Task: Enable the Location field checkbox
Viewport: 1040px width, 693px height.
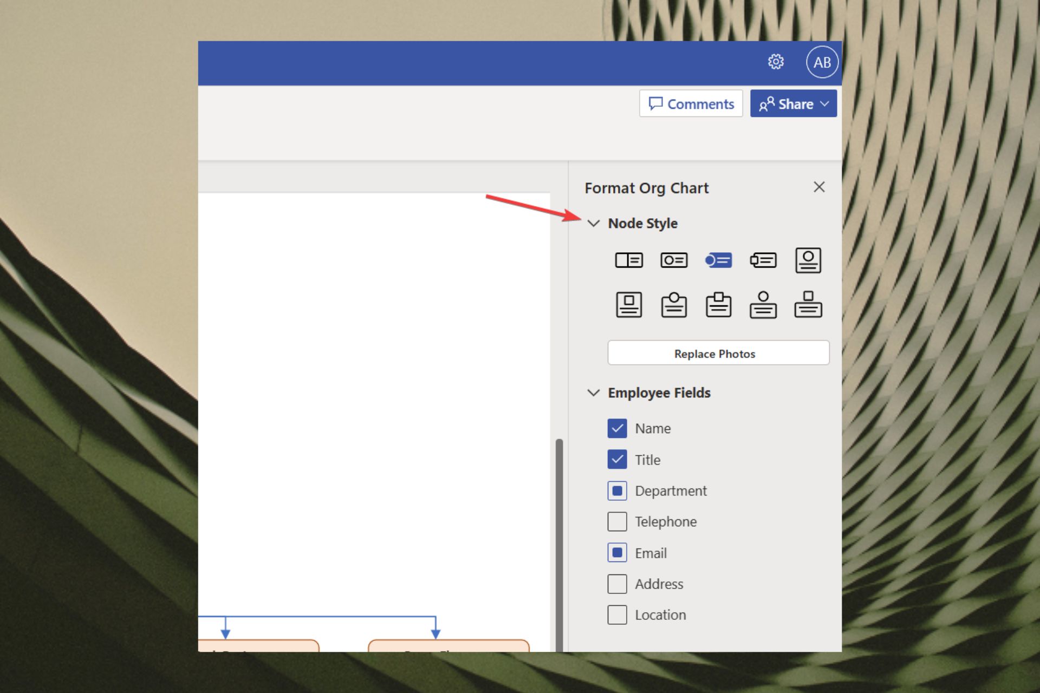Action: tap(617, 615)
